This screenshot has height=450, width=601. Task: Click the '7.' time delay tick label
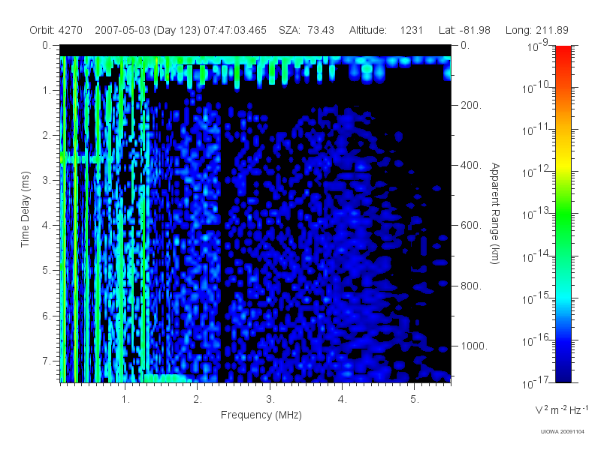(x=47, y=361)
